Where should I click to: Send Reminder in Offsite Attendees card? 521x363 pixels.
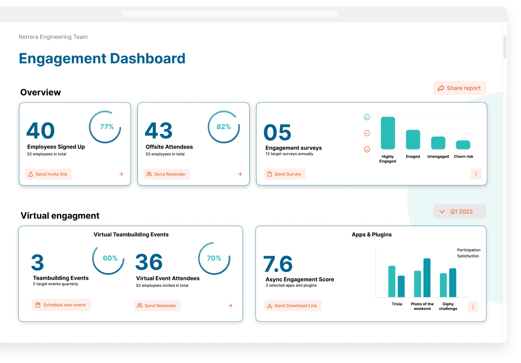tap(167, 174)
